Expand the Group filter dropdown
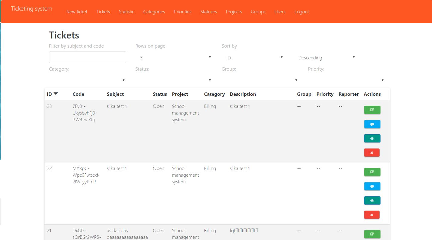This screenshot has width=432, height=240. pyautogui.click(x=260, y=80)
